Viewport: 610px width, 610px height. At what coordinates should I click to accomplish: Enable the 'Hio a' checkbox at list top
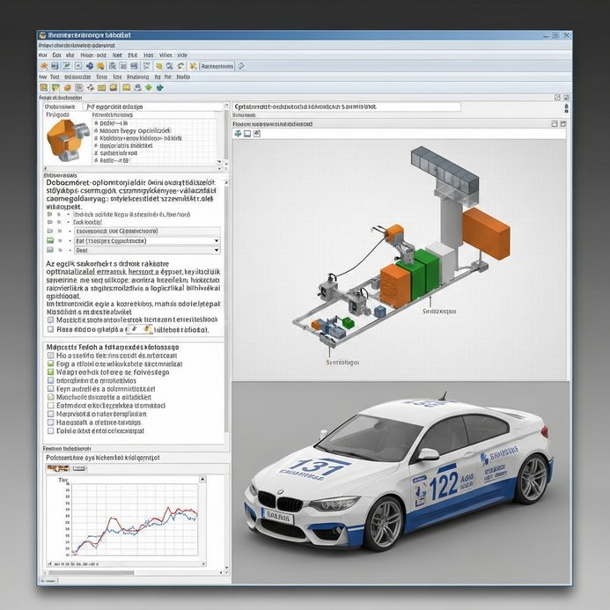click(49, 355)
